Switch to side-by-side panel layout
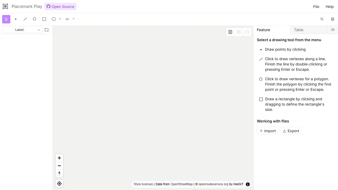 [230, 32]
